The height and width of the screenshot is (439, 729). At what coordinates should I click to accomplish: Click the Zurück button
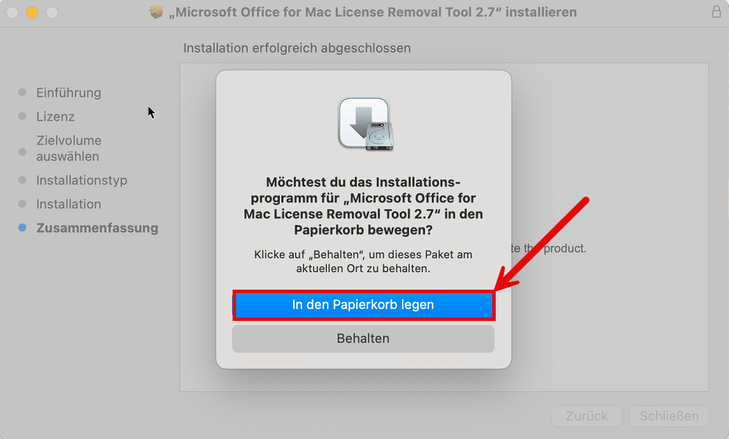coord(587,416)
